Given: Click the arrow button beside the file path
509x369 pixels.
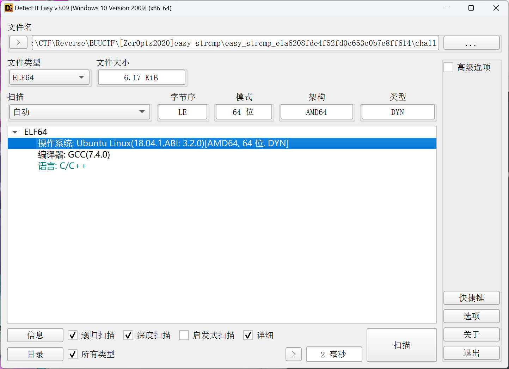Looking at the screenshot, I should pos(18,43).
